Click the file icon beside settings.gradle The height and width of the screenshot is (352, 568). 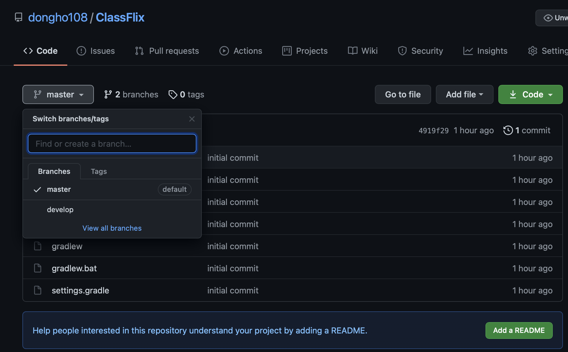pos(38,290)
